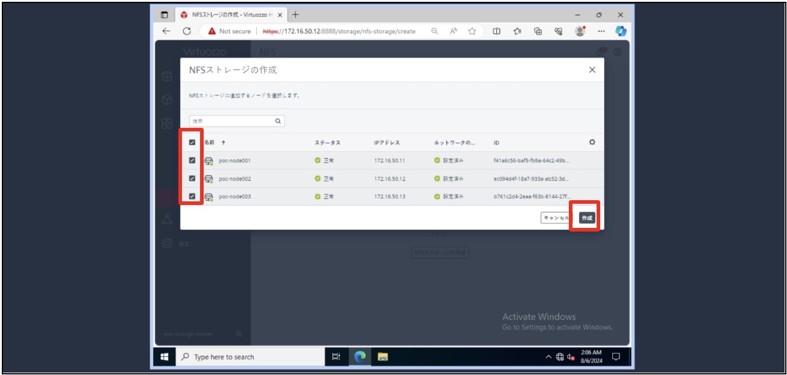Open Microsoft Edge from the taskbar

360,357
